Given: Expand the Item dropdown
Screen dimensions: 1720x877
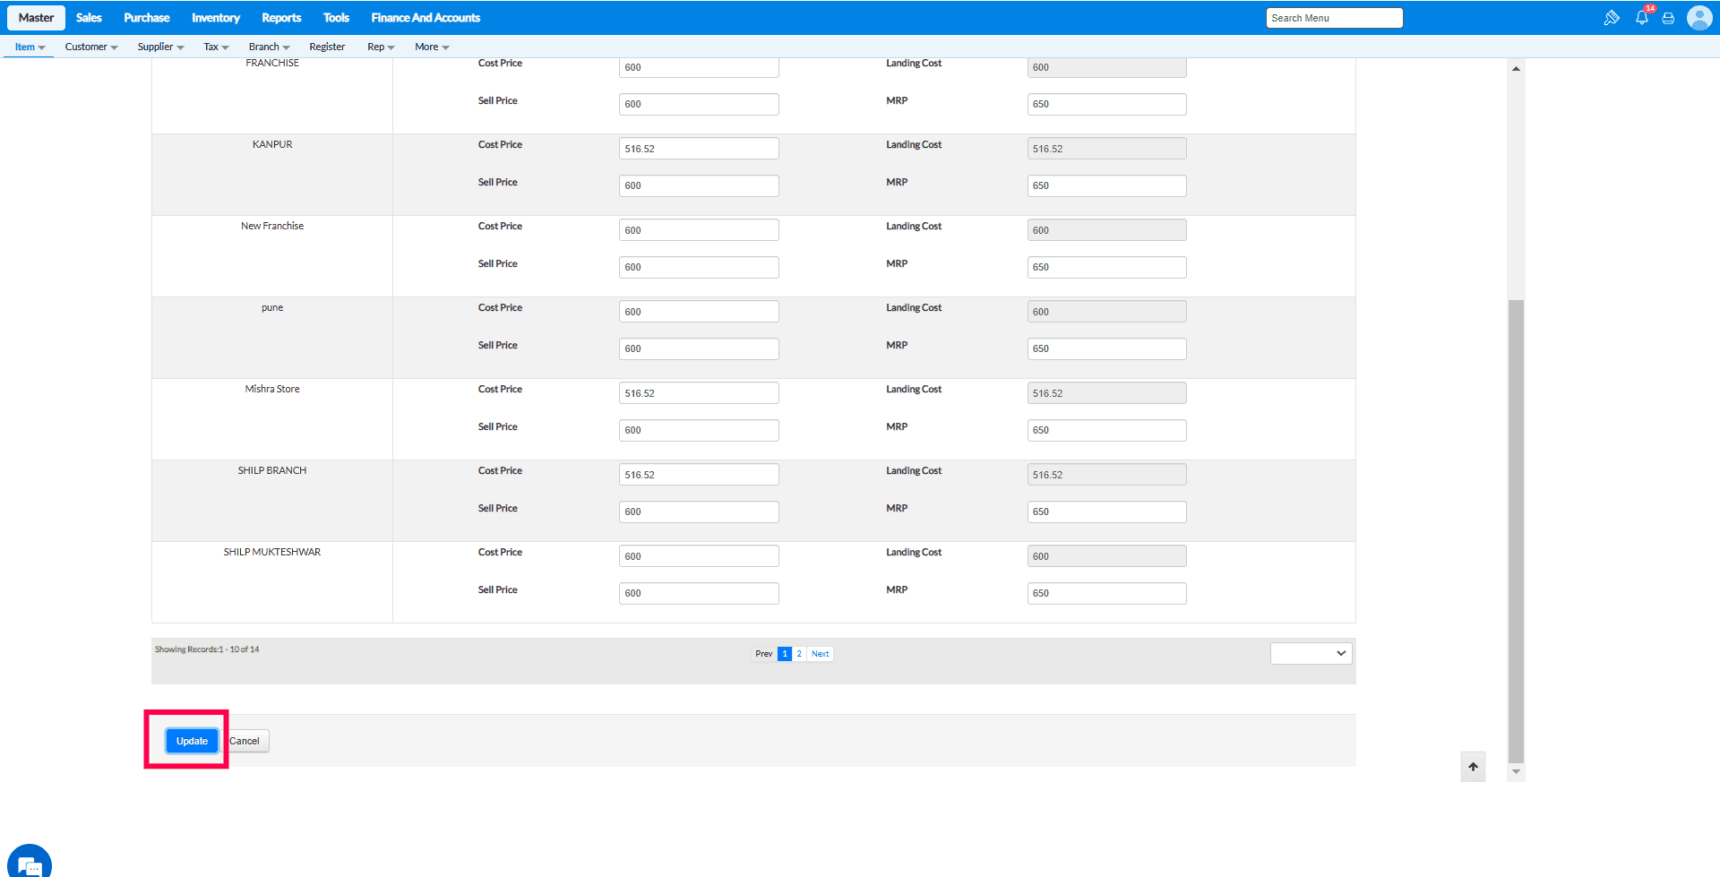Looking at the screenshot, I should pyautogui.click(x=30, y=47).
